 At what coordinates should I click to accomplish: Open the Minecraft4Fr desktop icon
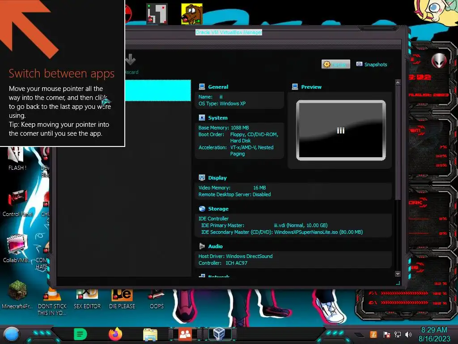[x=17, y=290]
